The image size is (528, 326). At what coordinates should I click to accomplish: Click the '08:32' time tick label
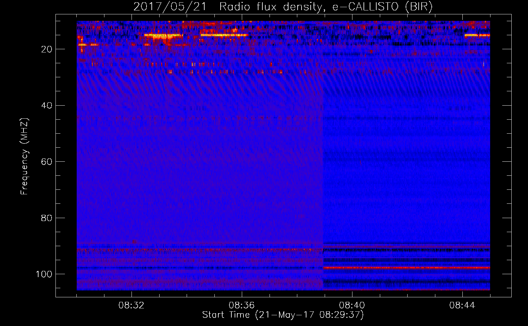(x=132, y=305)
